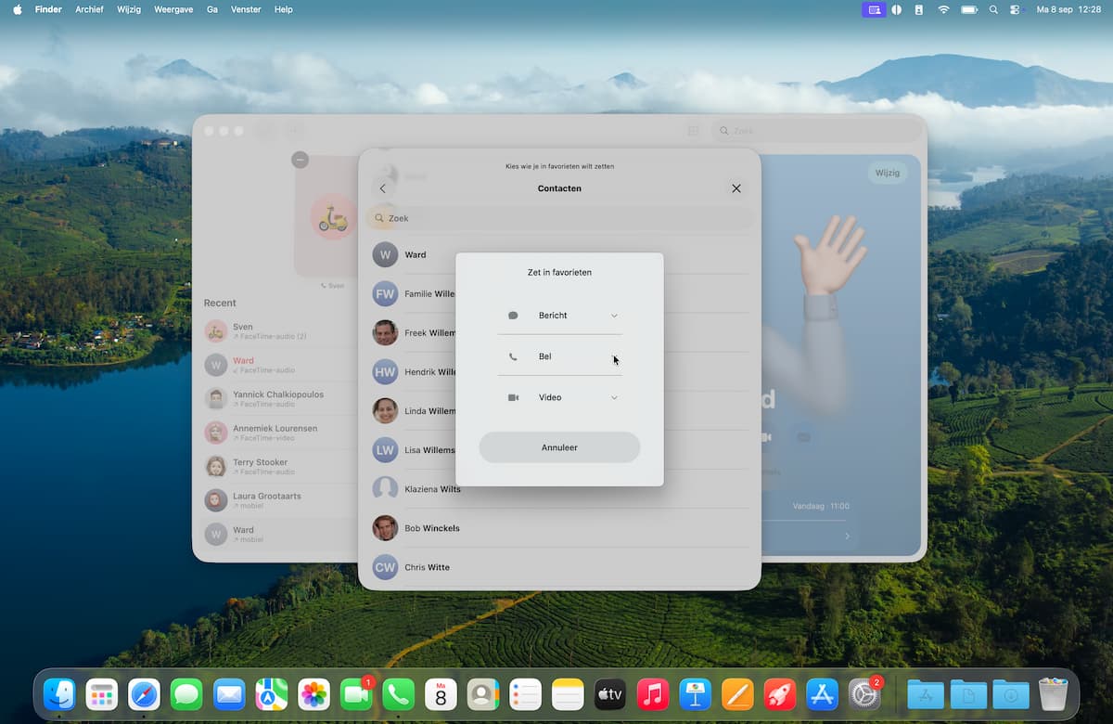Image resolution: width=1113 pixels, height=724 pixels.
Task: Remove favorite with the minus badge
Action: point(300,160)
